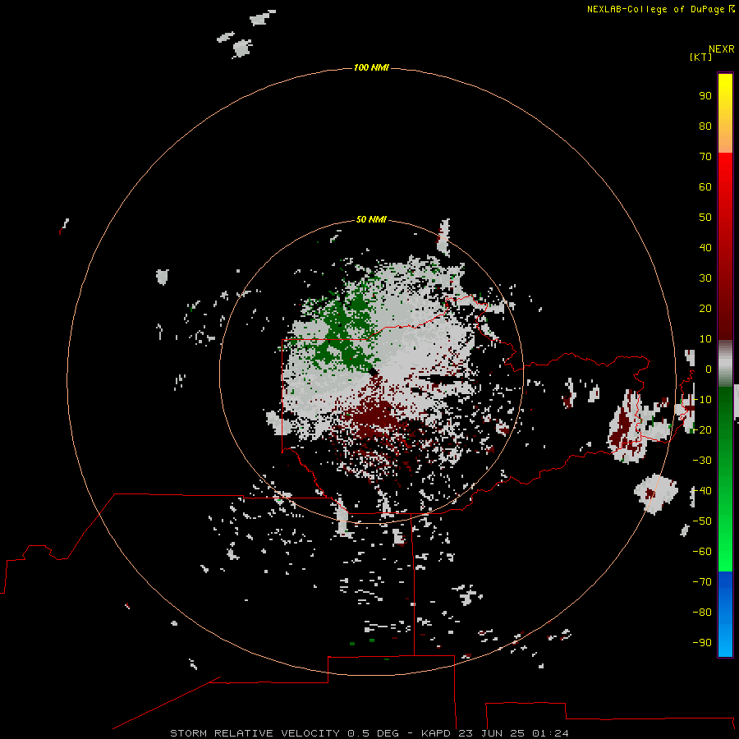The width and height of the screenshot is (739, 739).
Task: Click the blue bottom segment of the color bar
Action: (725, 613)
